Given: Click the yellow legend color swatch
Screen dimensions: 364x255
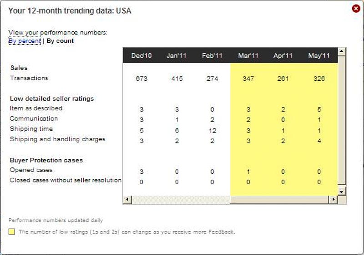Looking at the screenshot, I should 12,231.
